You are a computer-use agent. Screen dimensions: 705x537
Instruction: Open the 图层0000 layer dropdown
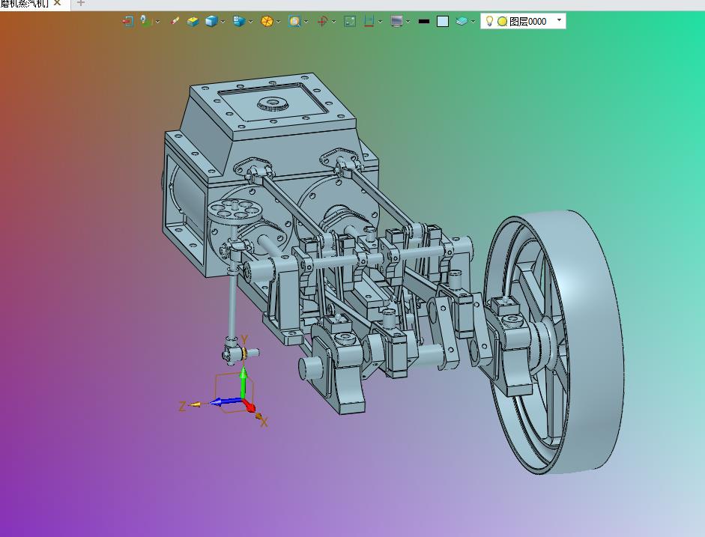coord(560,20)
